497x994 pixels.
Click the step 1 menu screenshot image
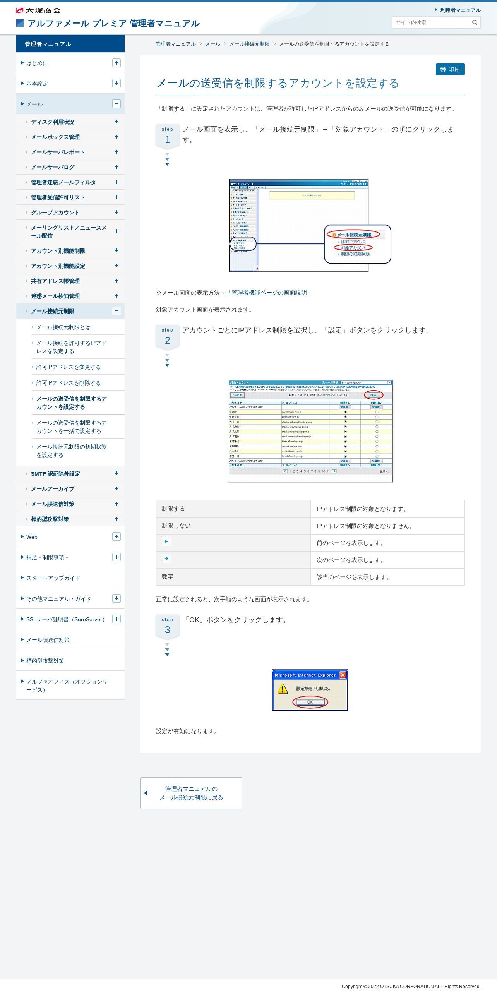point(310,225)
